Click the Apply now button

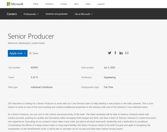(18, 53)
